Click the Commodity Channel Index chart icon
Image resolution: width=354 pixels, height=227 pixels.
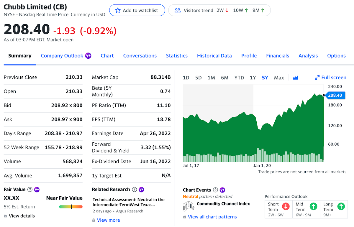pyautogui.click(x=189, y=206)
